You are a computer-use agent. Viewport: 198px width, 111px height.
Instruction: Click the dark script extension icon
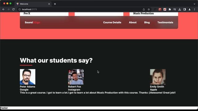pos(155,10)
